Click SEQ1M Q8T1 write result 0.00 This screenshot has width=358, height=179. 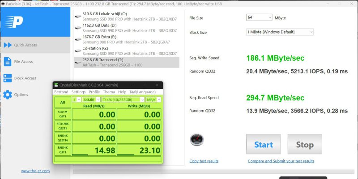(x=139, y=114)
